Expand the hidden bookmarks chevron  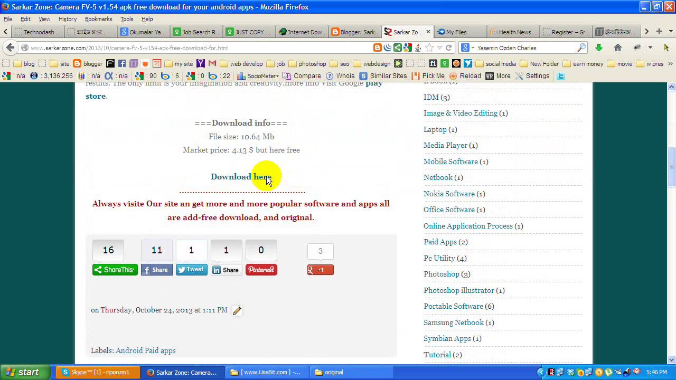671,63
